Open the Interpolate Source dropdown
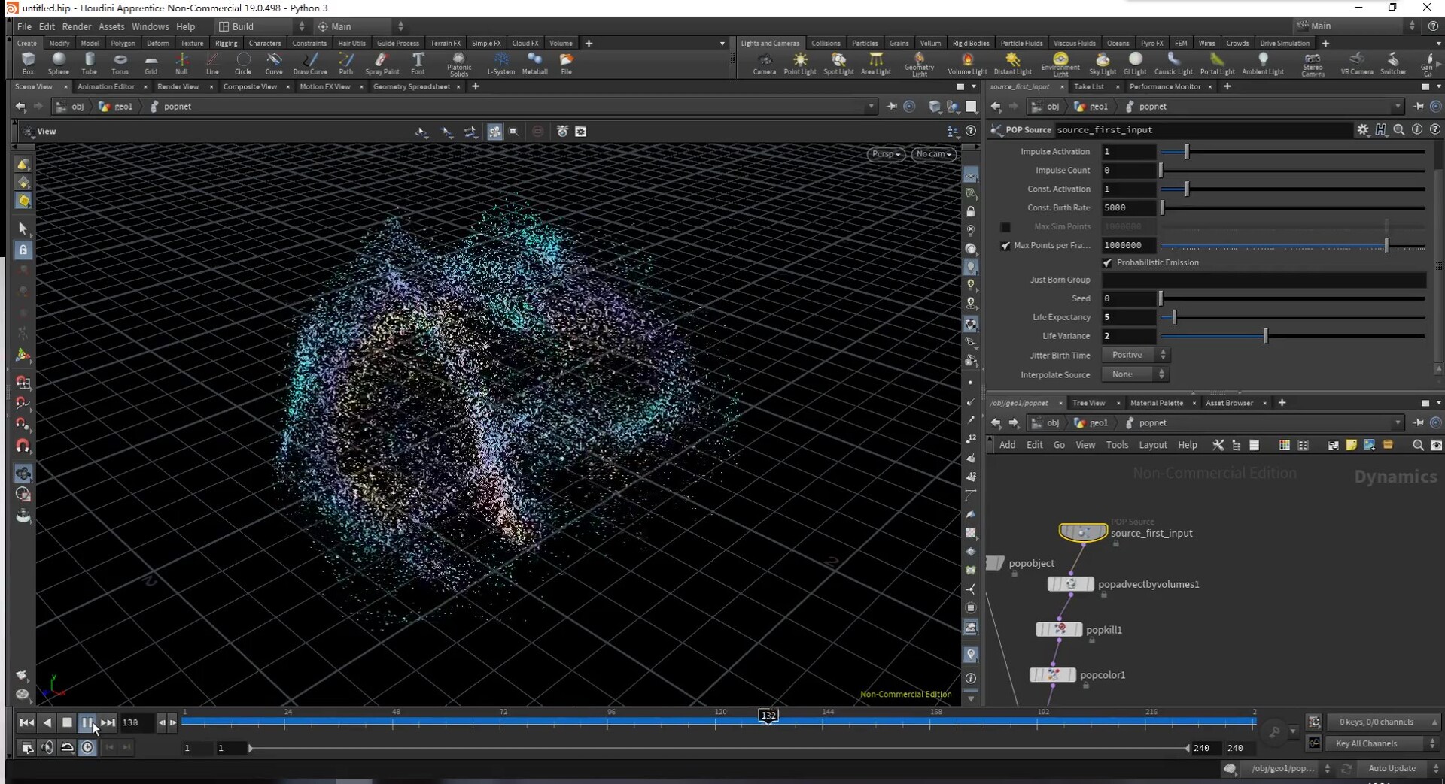The width and height of the screenshot is (1445, 784). (x=1135, y=374)
